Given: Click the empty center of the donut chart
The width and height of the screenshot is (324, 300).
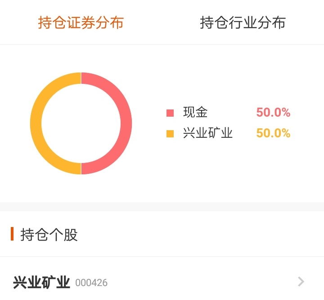Looking at the screenshot, I should tap(81, 123).
